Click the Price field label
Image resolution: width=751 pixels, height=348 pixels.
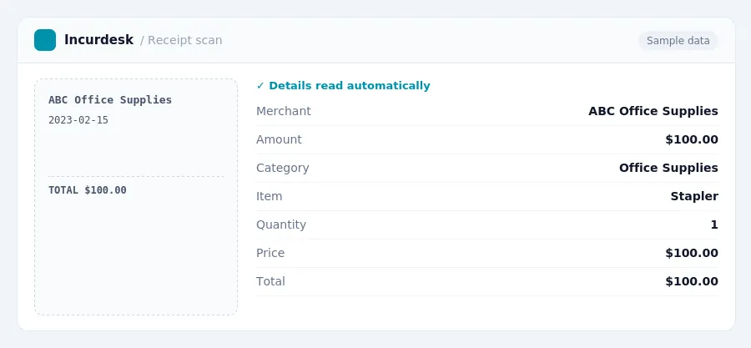coord(270,252)
